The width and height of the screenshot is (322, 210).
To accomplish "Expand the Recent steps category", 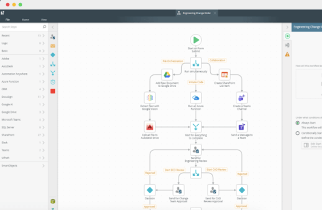I will [24, 36].
